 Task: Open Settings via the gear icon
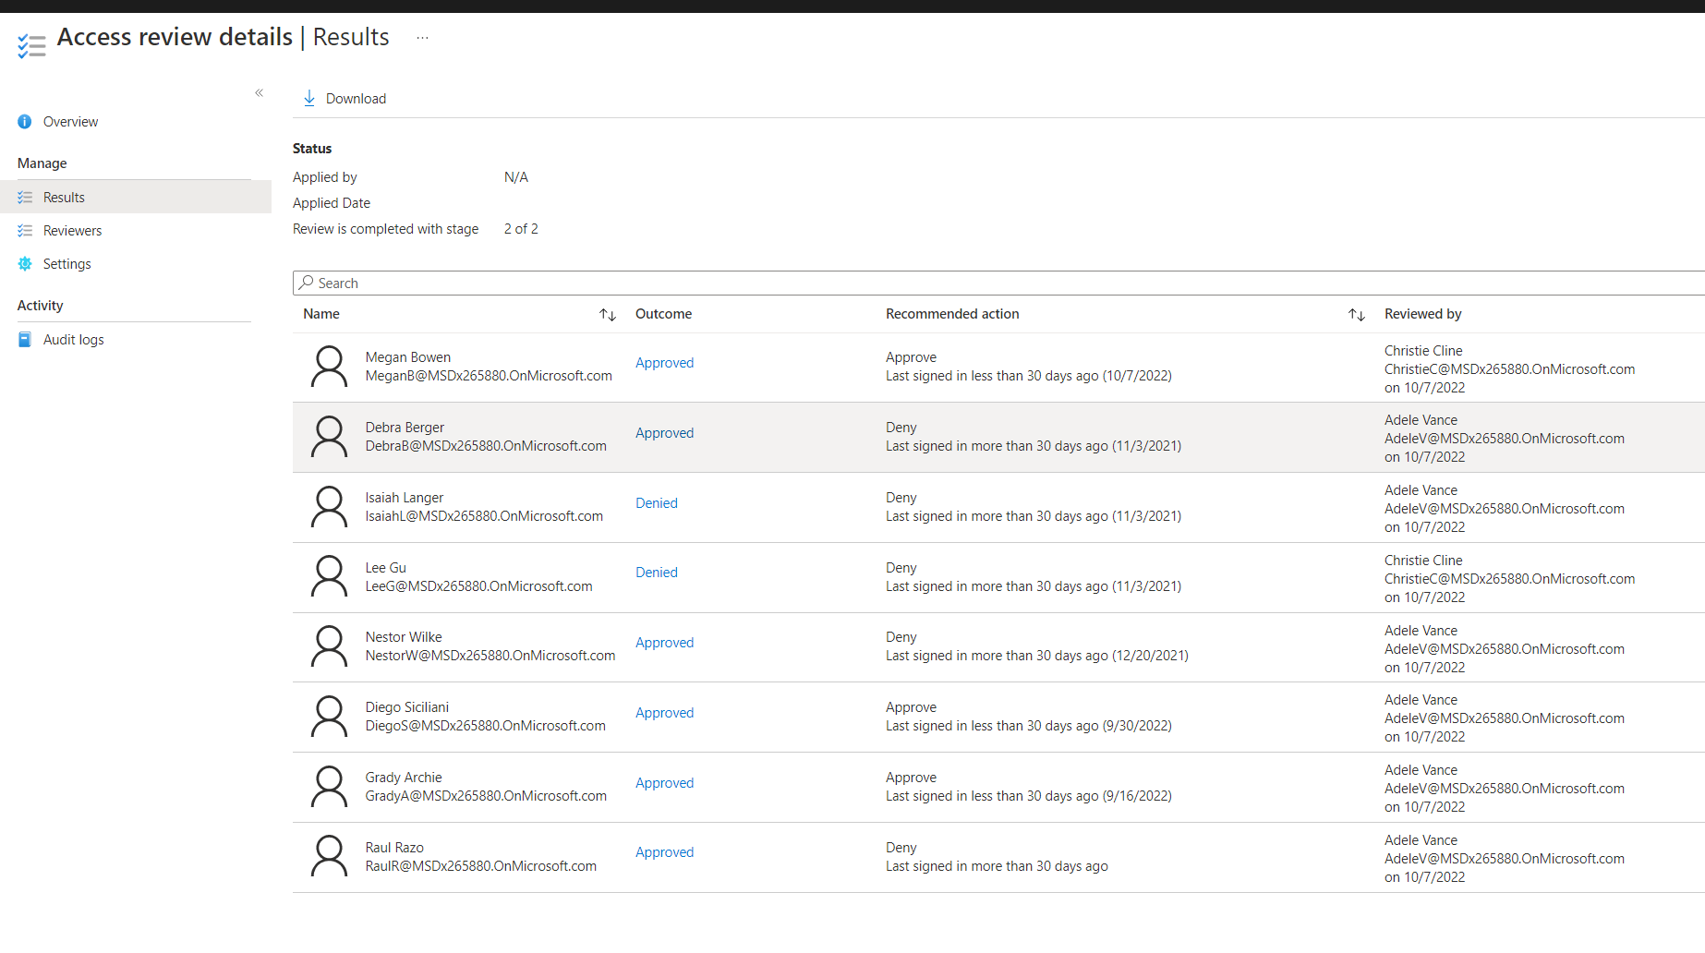(24, 263)
